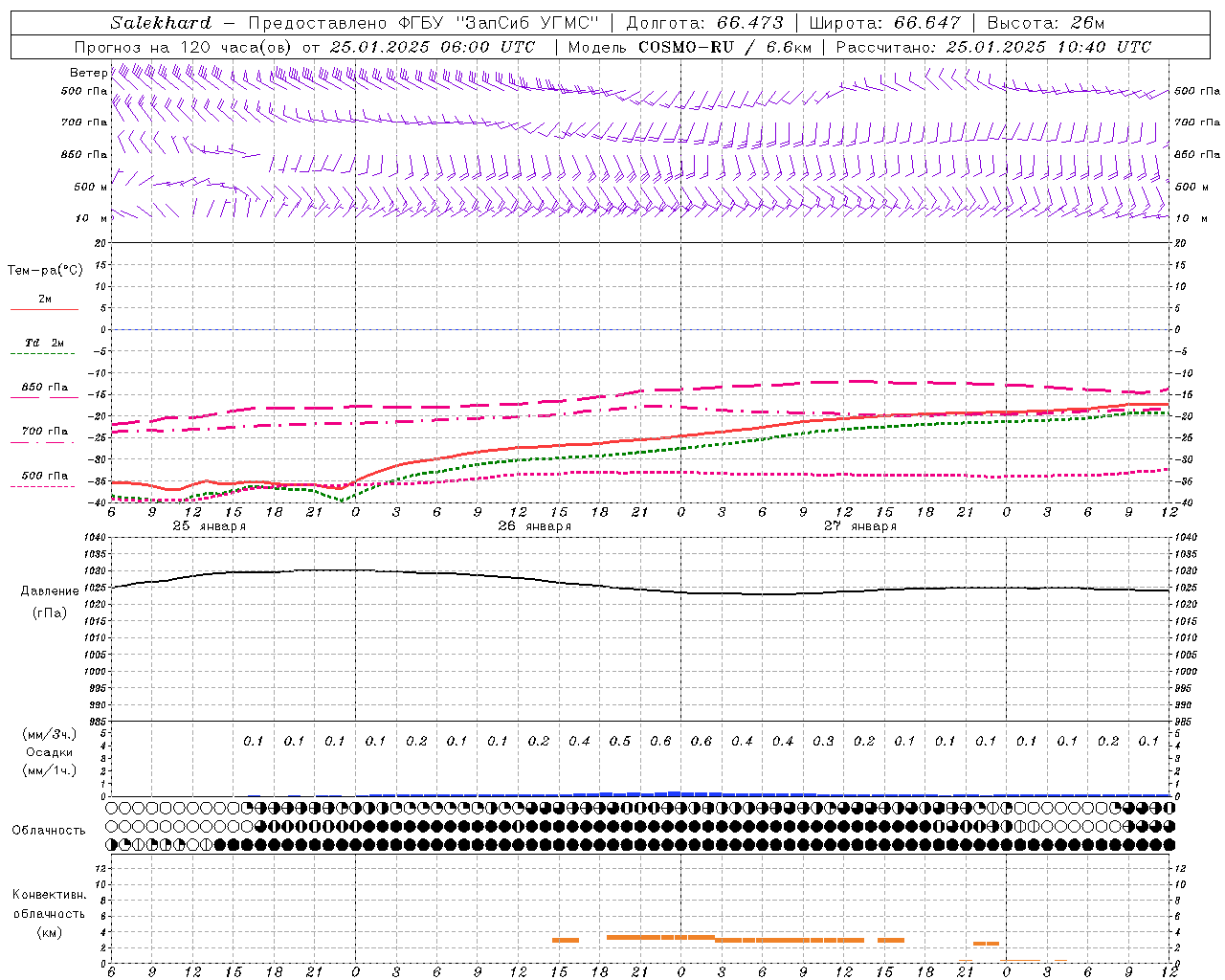
Task: Click the 0.5 precipitation value
Action: click(x=620, y=741)
